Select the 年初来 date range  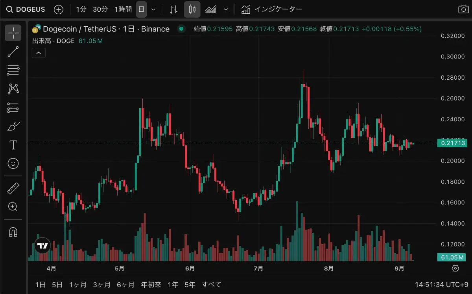point(151,285)
